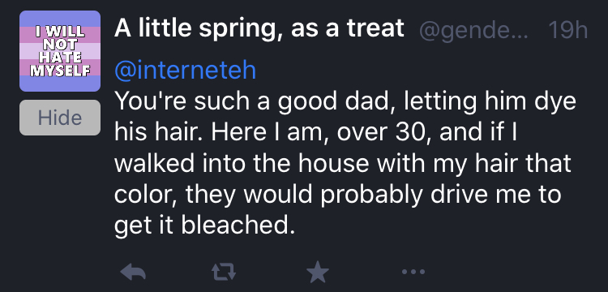The image size is (608, 292).
Task: Open profile via "A little spring, as a treat"
Action: click(x=259, y=29)
